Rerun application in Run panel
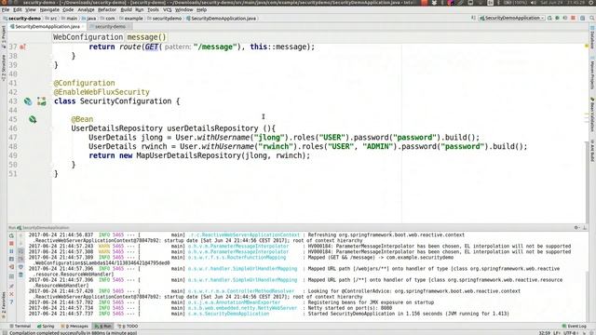Image resolution: width=596 pixels, height=335 pixels. coord(11,235)
